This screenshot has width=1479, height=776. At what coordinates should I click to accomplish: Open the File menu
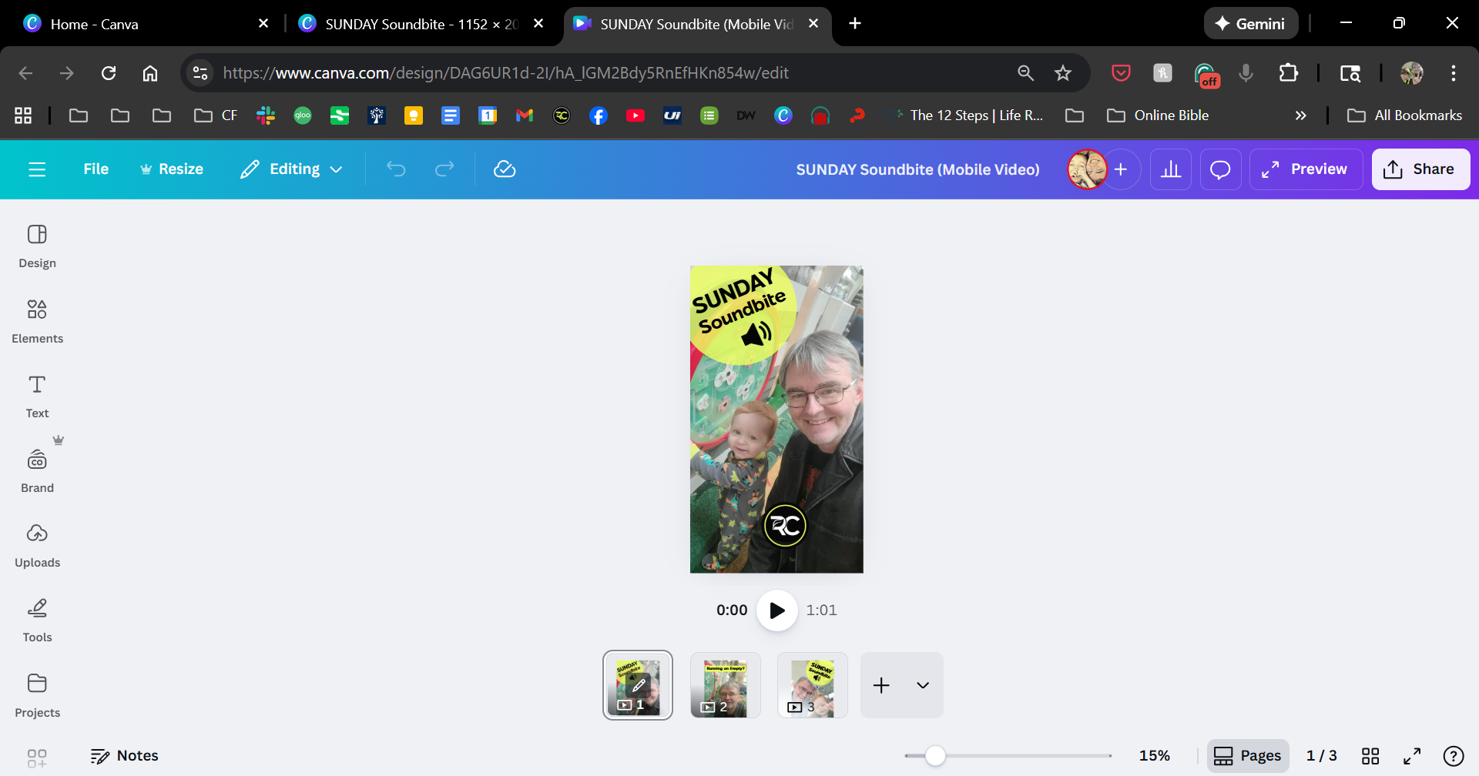coord(96,169)
